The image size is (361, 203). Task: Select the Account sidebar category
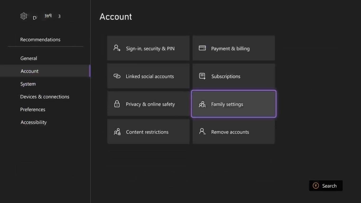(30, 71)
